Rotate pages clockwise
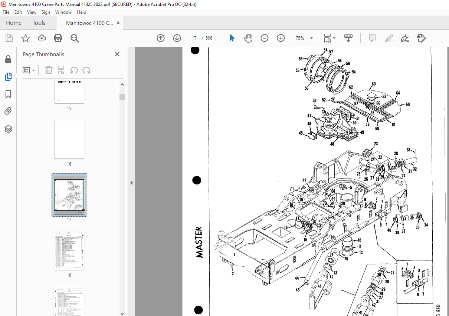The width and height of the screenshot is (449, 316). (86, 70)
